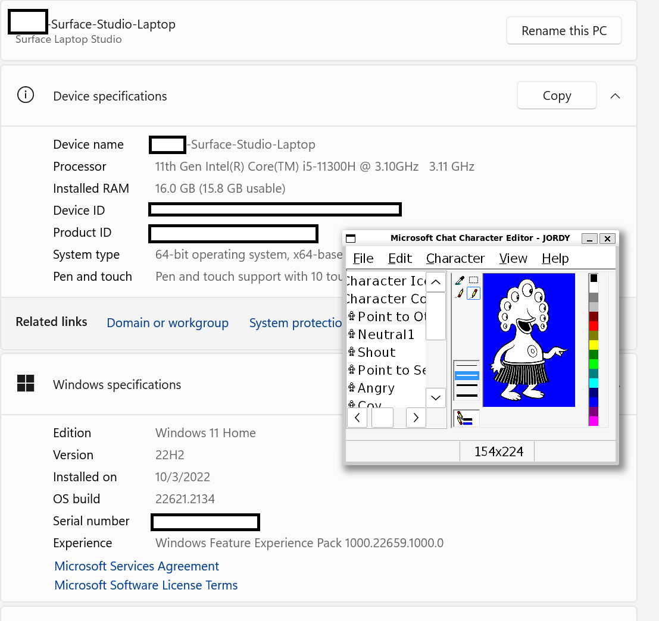This screenshot has width=659, height=621.
Task: Pick the magenta color swatch
Action: (x=594, y=421)
